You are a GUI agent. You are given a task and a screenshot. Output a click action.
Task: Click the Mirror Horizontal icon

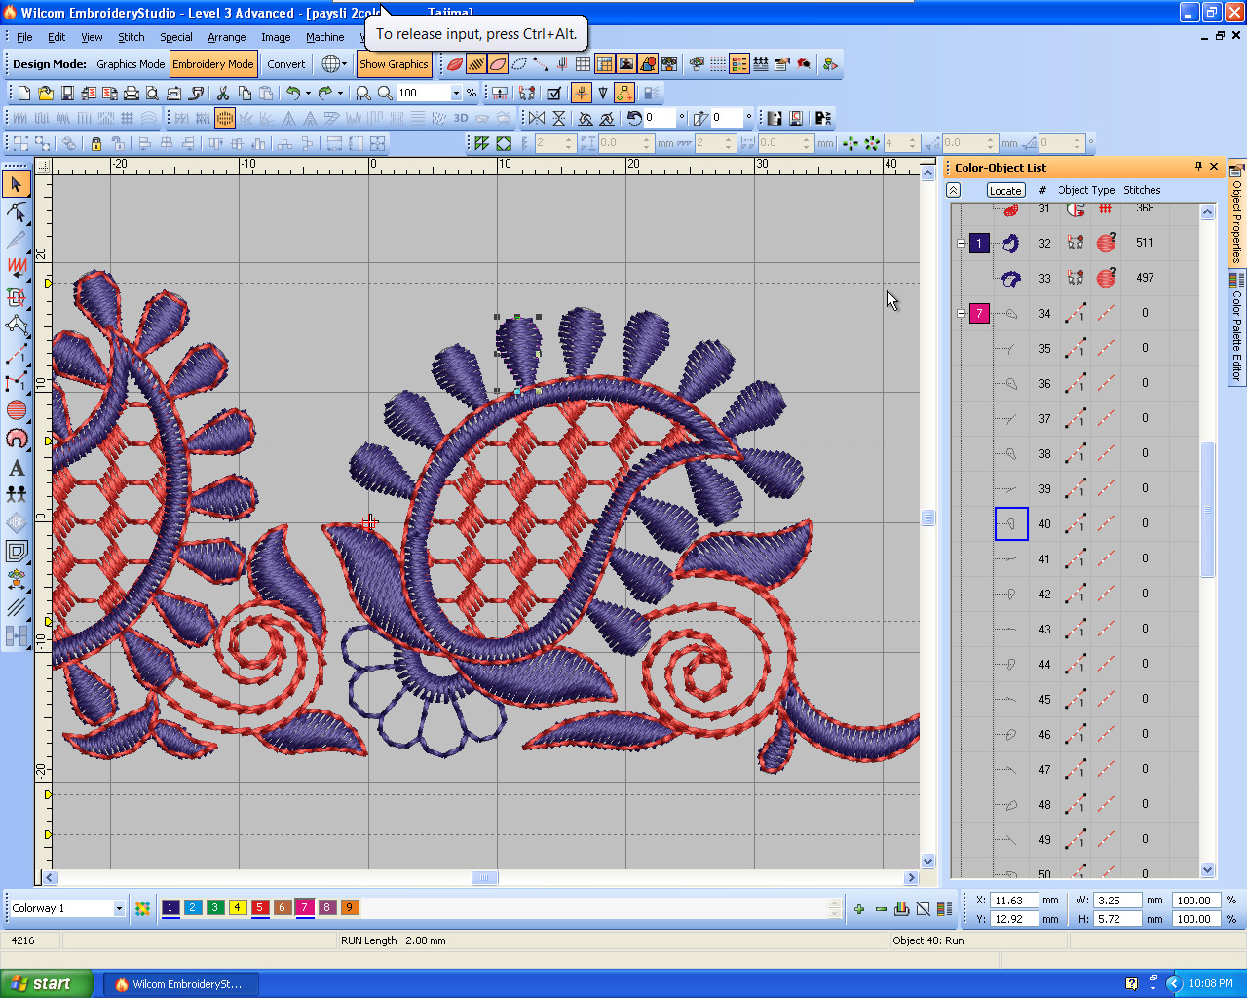coord(537,118)
